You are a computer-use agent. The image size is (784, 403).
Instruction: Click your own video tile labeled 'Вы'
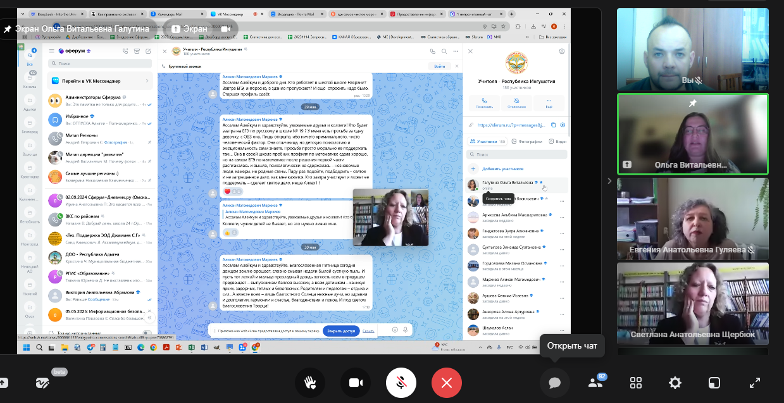pyautogui.click(x=692, y=49)
